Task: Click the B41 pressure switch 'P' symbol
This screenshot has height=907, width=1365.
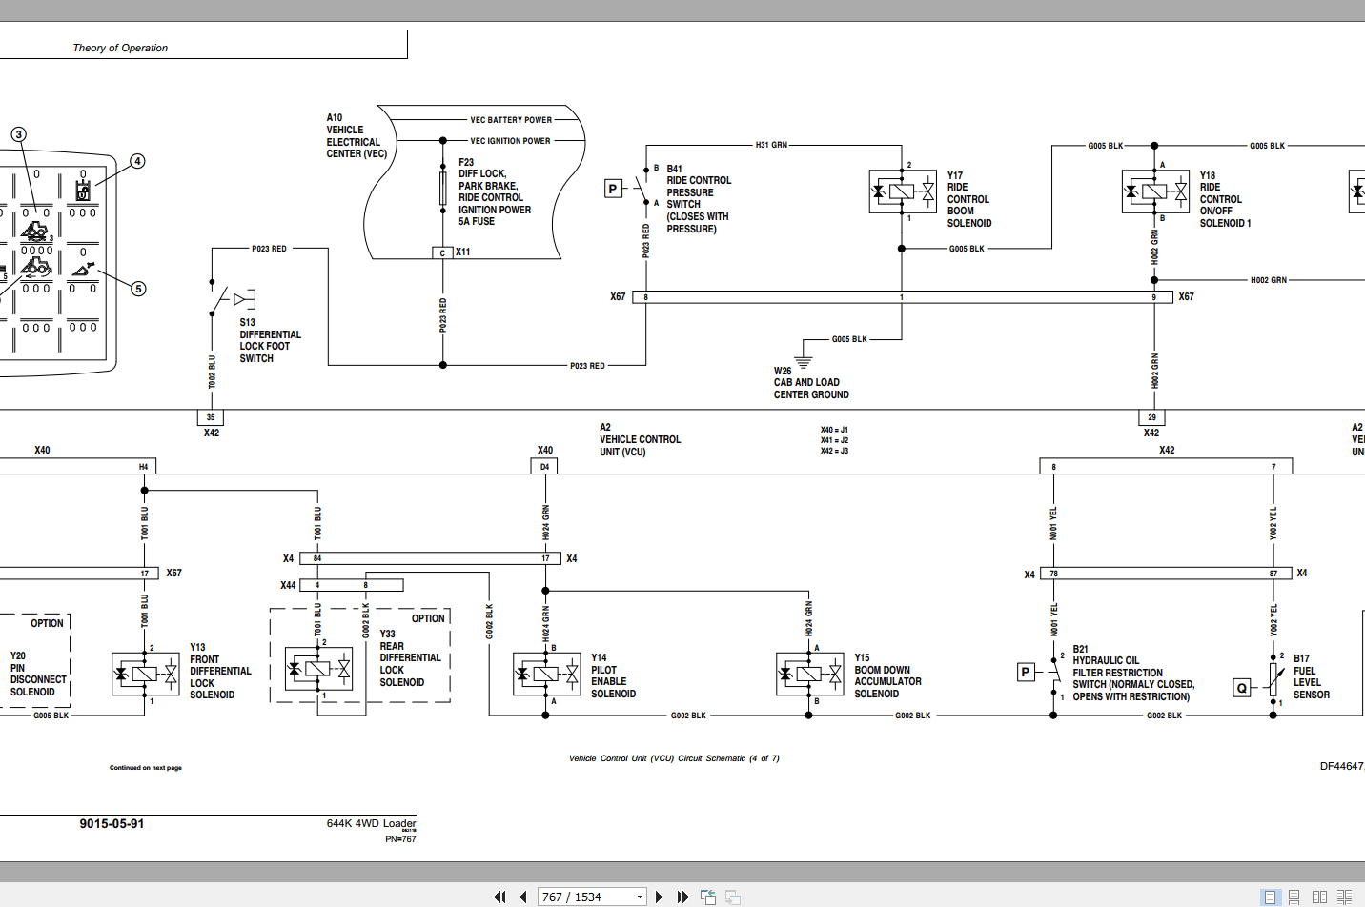Action: click(613, 189)
